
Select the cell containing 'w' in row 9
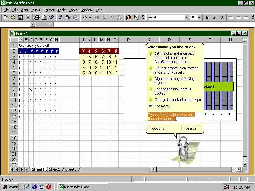pyautogui.click(x=31, y=89)
